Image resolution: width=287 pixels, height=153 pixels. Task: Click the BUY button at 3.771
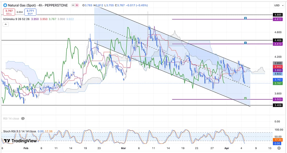click(30, 12)
